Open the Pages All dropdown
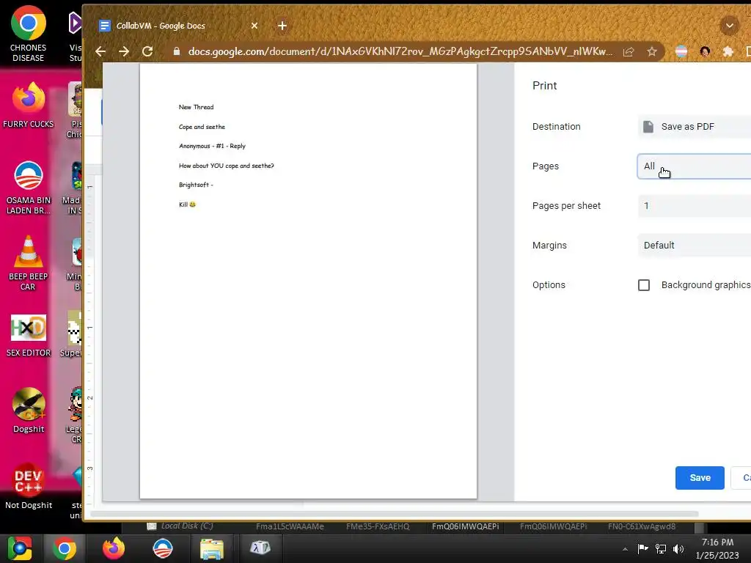The image size is (751, 563). click(694, 166)
